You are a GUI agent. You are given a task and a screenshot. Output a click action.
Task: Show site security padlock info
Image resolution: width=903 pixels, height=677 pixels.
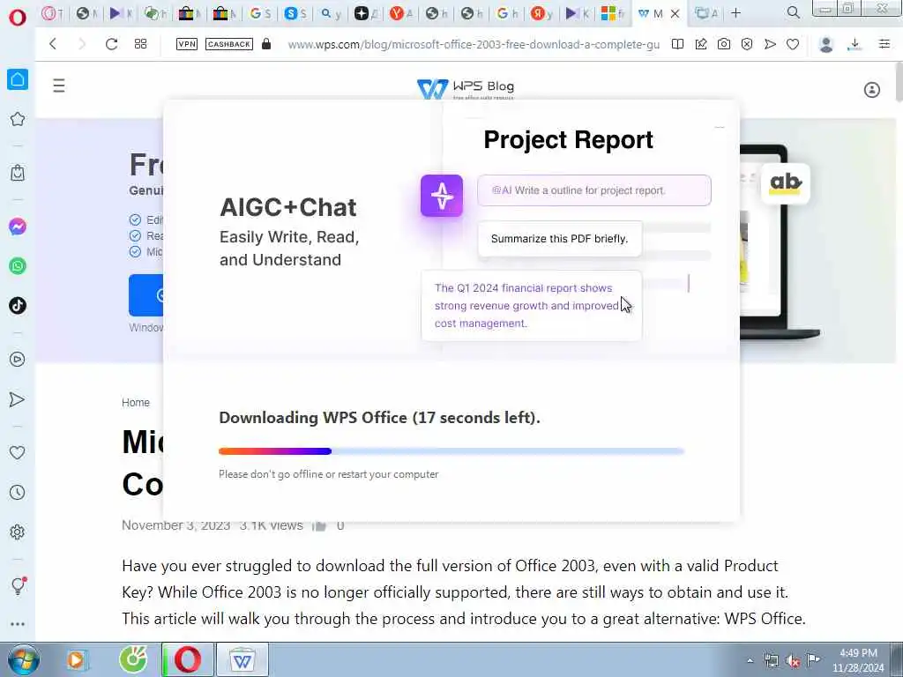pyautogui.click(x=266, y=44)
